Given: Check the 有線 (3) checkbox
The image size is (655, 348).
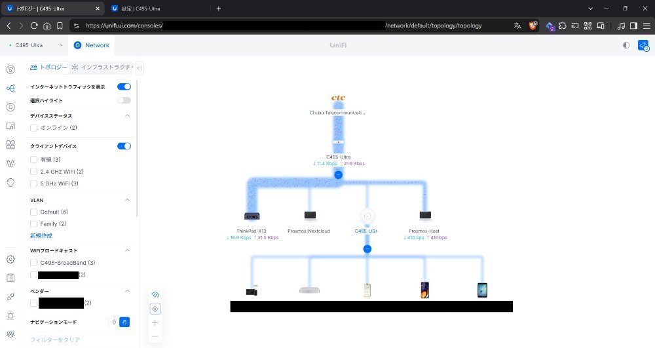Looking at the screenshot, I should point(34,160).
